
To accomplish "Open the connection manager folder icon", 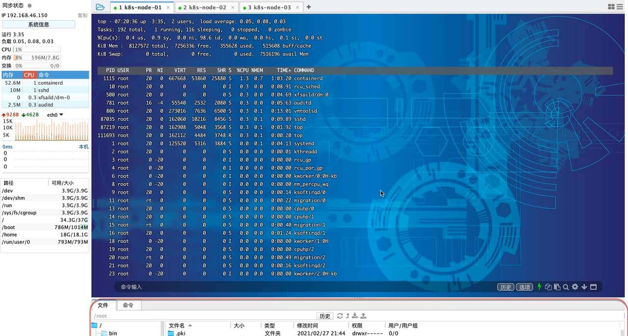I will pyautogui.click(x=100, y=7).
